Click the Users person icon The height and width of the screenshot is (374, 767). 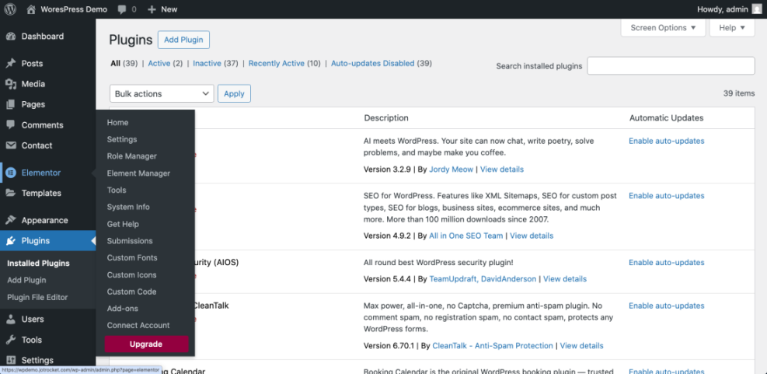(x=11, y=319)
